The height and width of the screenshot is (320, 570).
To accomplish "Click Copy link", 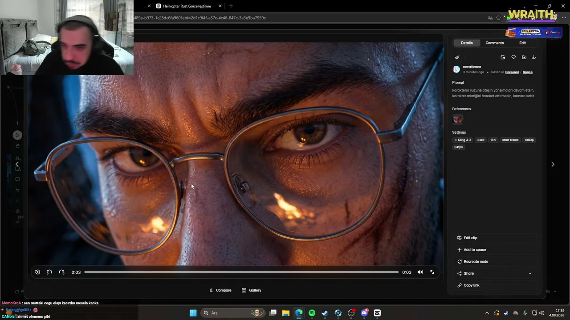I will coord(495,285).
